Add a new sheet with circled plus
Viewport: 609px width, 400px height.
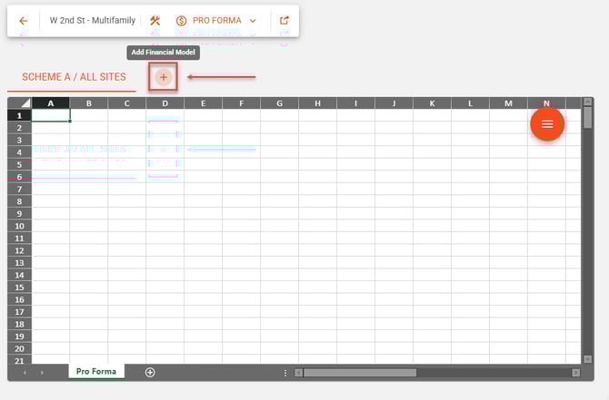click(150, 372)
